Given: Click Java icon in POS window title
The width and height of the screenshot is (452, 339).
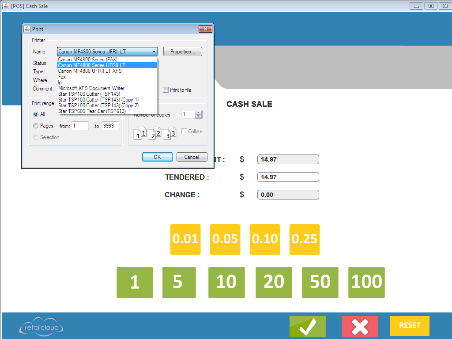Looking at the screenshot, I should point(5,6).
